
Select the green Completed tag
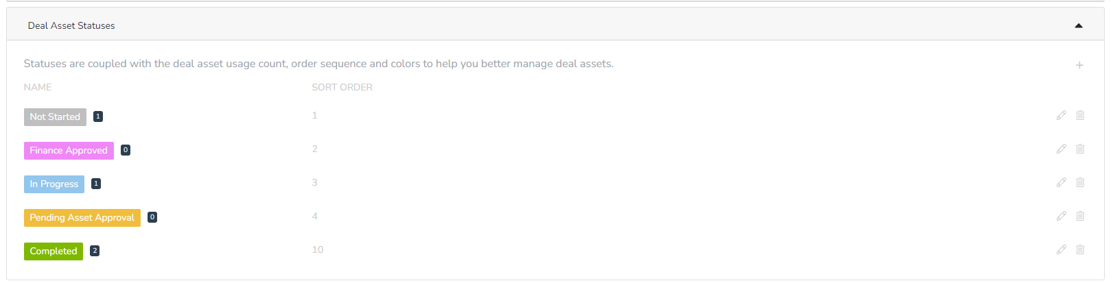click(x=54, y=251)
